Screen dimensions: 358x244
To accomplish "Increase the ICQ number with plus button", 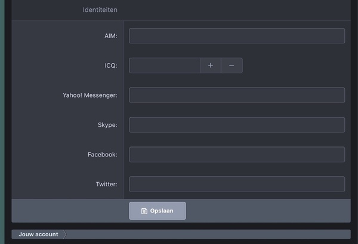I will 210,65.
